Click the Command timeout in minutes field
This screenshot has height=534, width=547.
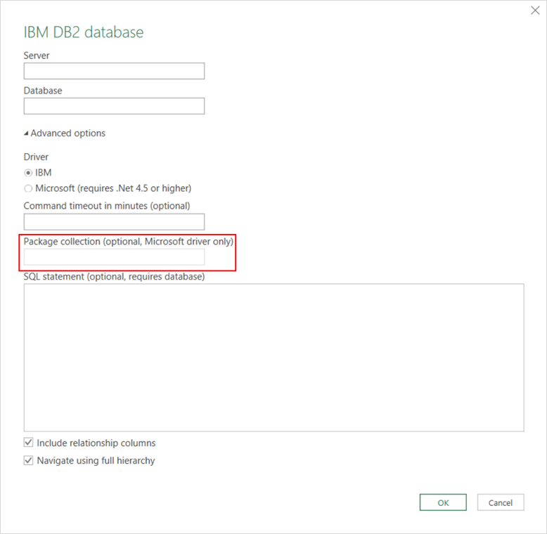point(114,222)
